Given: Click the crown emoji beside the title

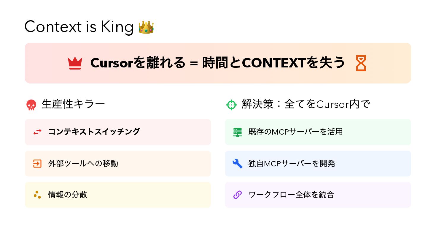Looking at the screenshot, I should (146, 27).
